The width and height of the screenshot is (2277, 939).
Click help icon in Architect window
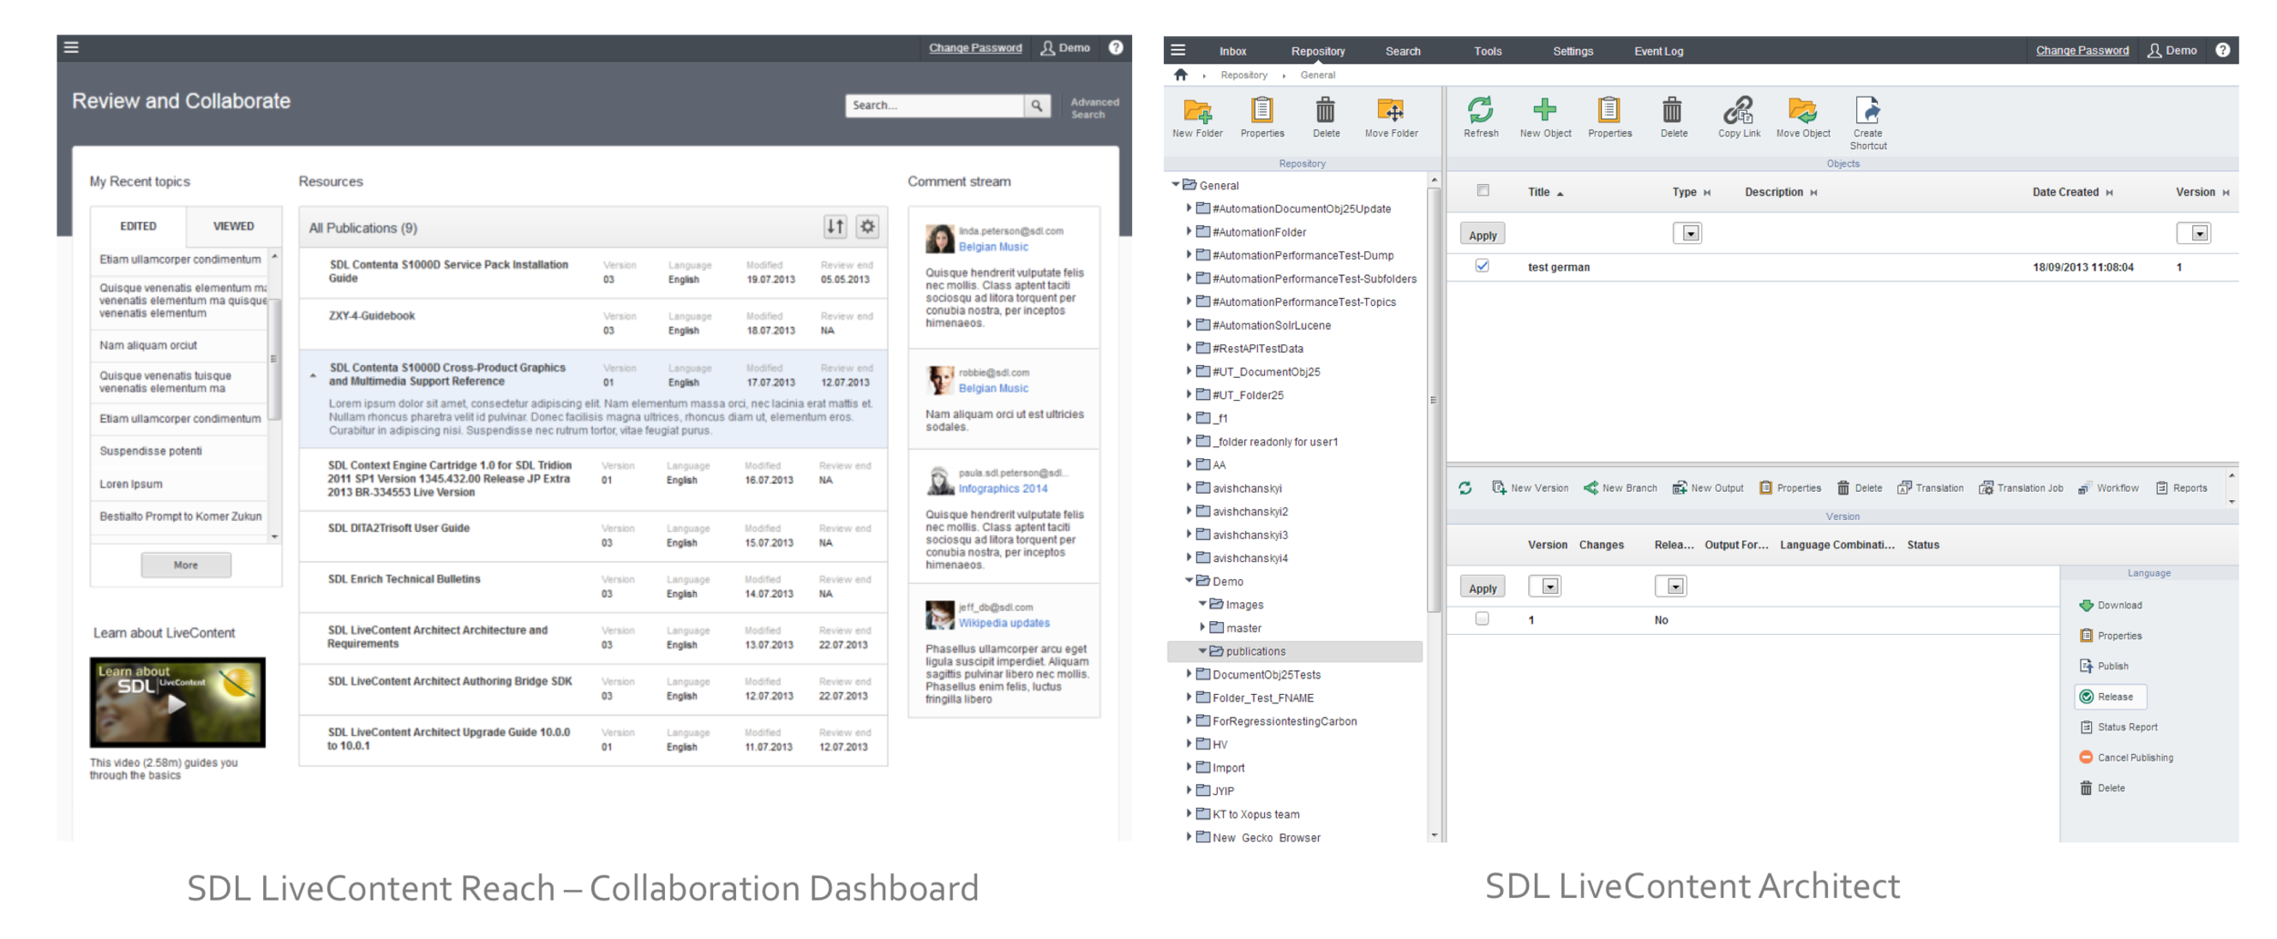(2222, 50)
